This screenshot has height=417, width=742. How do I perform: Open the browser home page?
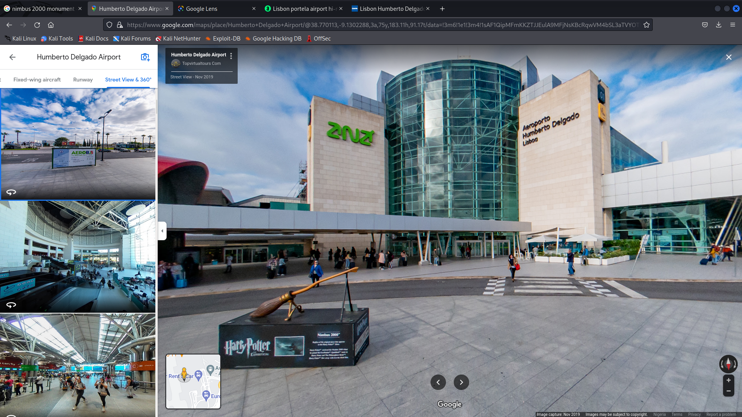tap(51, 25)
